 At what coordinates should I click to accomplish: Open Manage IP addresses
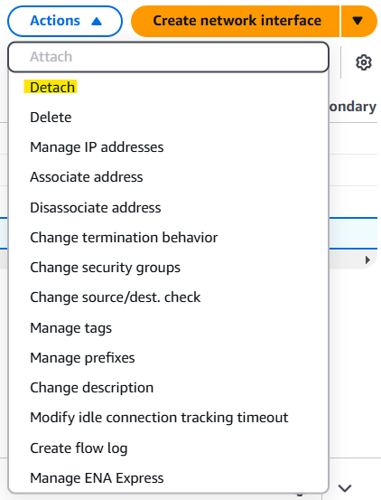click(x=168, y=147)
